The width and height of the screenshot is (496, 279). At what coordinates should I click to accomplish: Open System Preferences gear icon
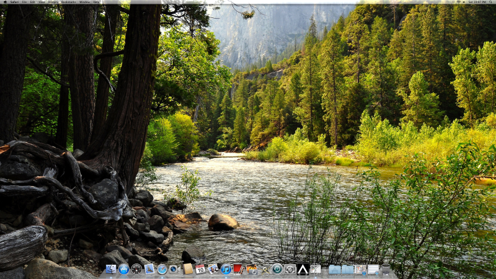pyautogui.click(x=290, y=269)
